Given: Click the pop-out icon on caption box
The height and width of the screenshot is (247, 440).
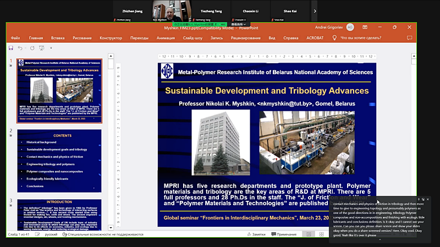Looking at the screenshot, I should 423,199.
